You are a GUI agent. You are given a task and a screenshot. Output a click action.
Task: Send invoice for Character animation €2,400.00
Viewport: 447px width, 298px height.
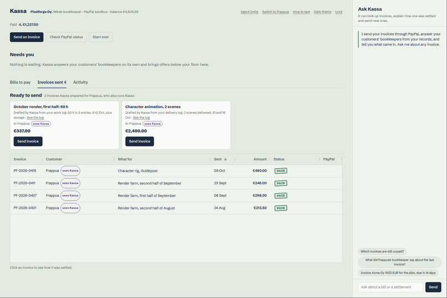[140, 142]
